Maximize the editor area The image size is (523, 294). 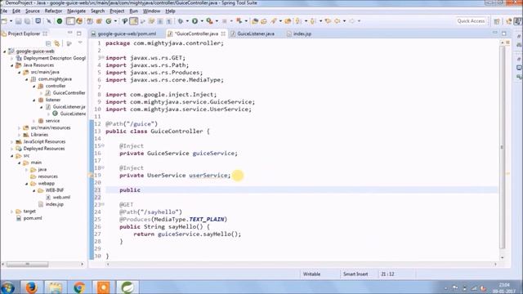click(x=504, y=33)
